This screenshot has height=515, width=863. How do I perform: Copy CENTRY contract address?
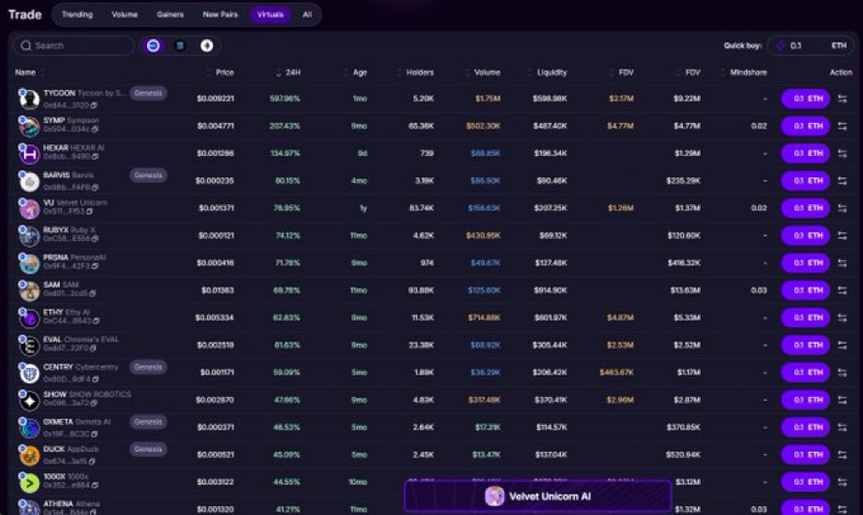pyautogui.click(x=95, y=379)
